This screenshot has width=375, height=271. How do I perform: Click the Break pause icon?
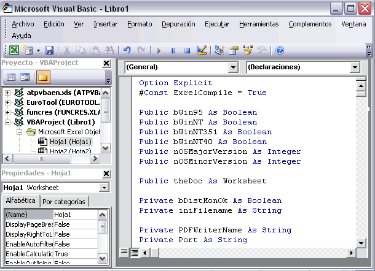[x=173, y=50]
